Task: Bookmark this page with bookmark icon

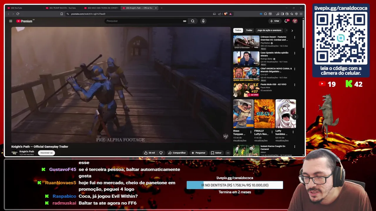Action: [62, 14]
